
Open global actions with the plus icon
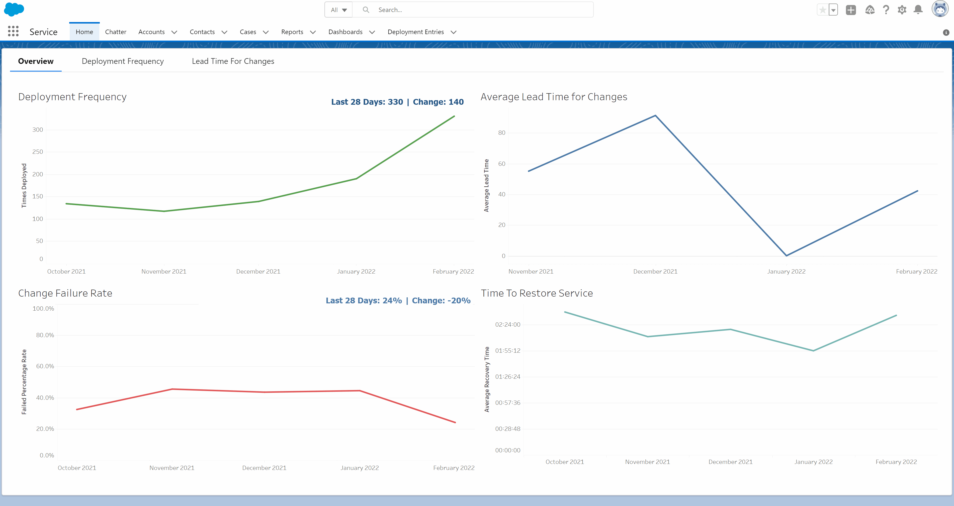pyautogui.click(x=851, y=10)
